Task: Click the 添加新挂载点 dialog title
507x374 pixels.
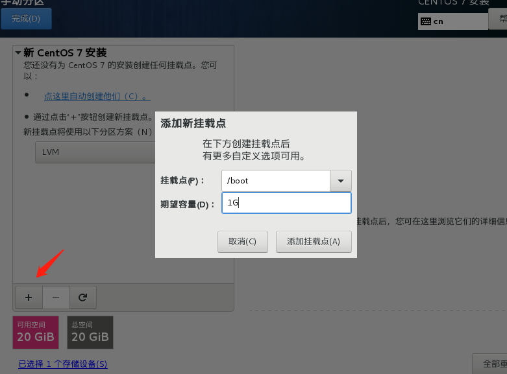Action: pyautogui.click(x=193, y=123)
